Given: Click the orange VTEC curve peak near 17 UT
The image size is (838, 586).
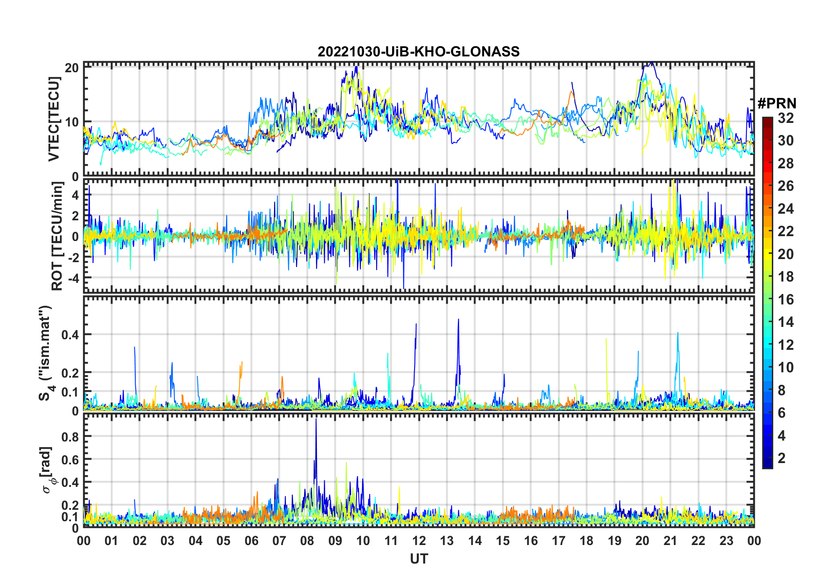Looking at the screenshot, I should (571, 92).
